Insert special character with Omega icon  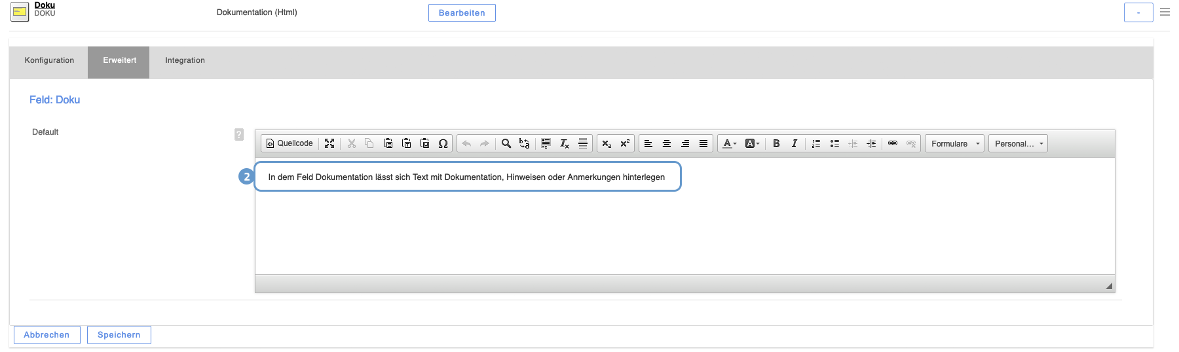[443, 143]
